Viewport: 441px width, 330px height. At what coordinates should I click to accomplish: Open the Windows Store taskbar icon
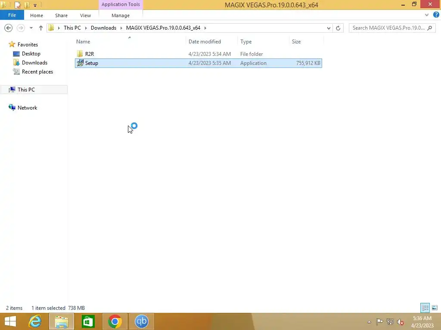[x=88, y=321]
